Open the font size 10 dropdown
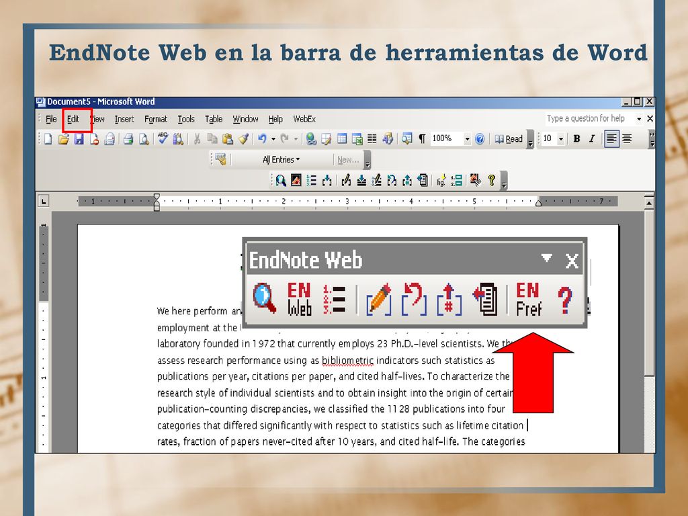 pos(561,139)
